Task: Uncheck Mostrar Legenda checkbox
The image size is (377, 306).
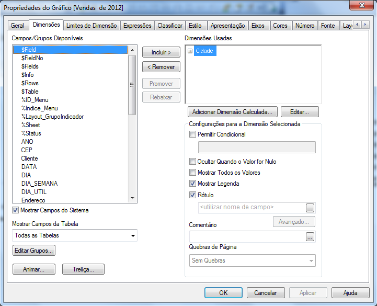Action: click(192, 184)
